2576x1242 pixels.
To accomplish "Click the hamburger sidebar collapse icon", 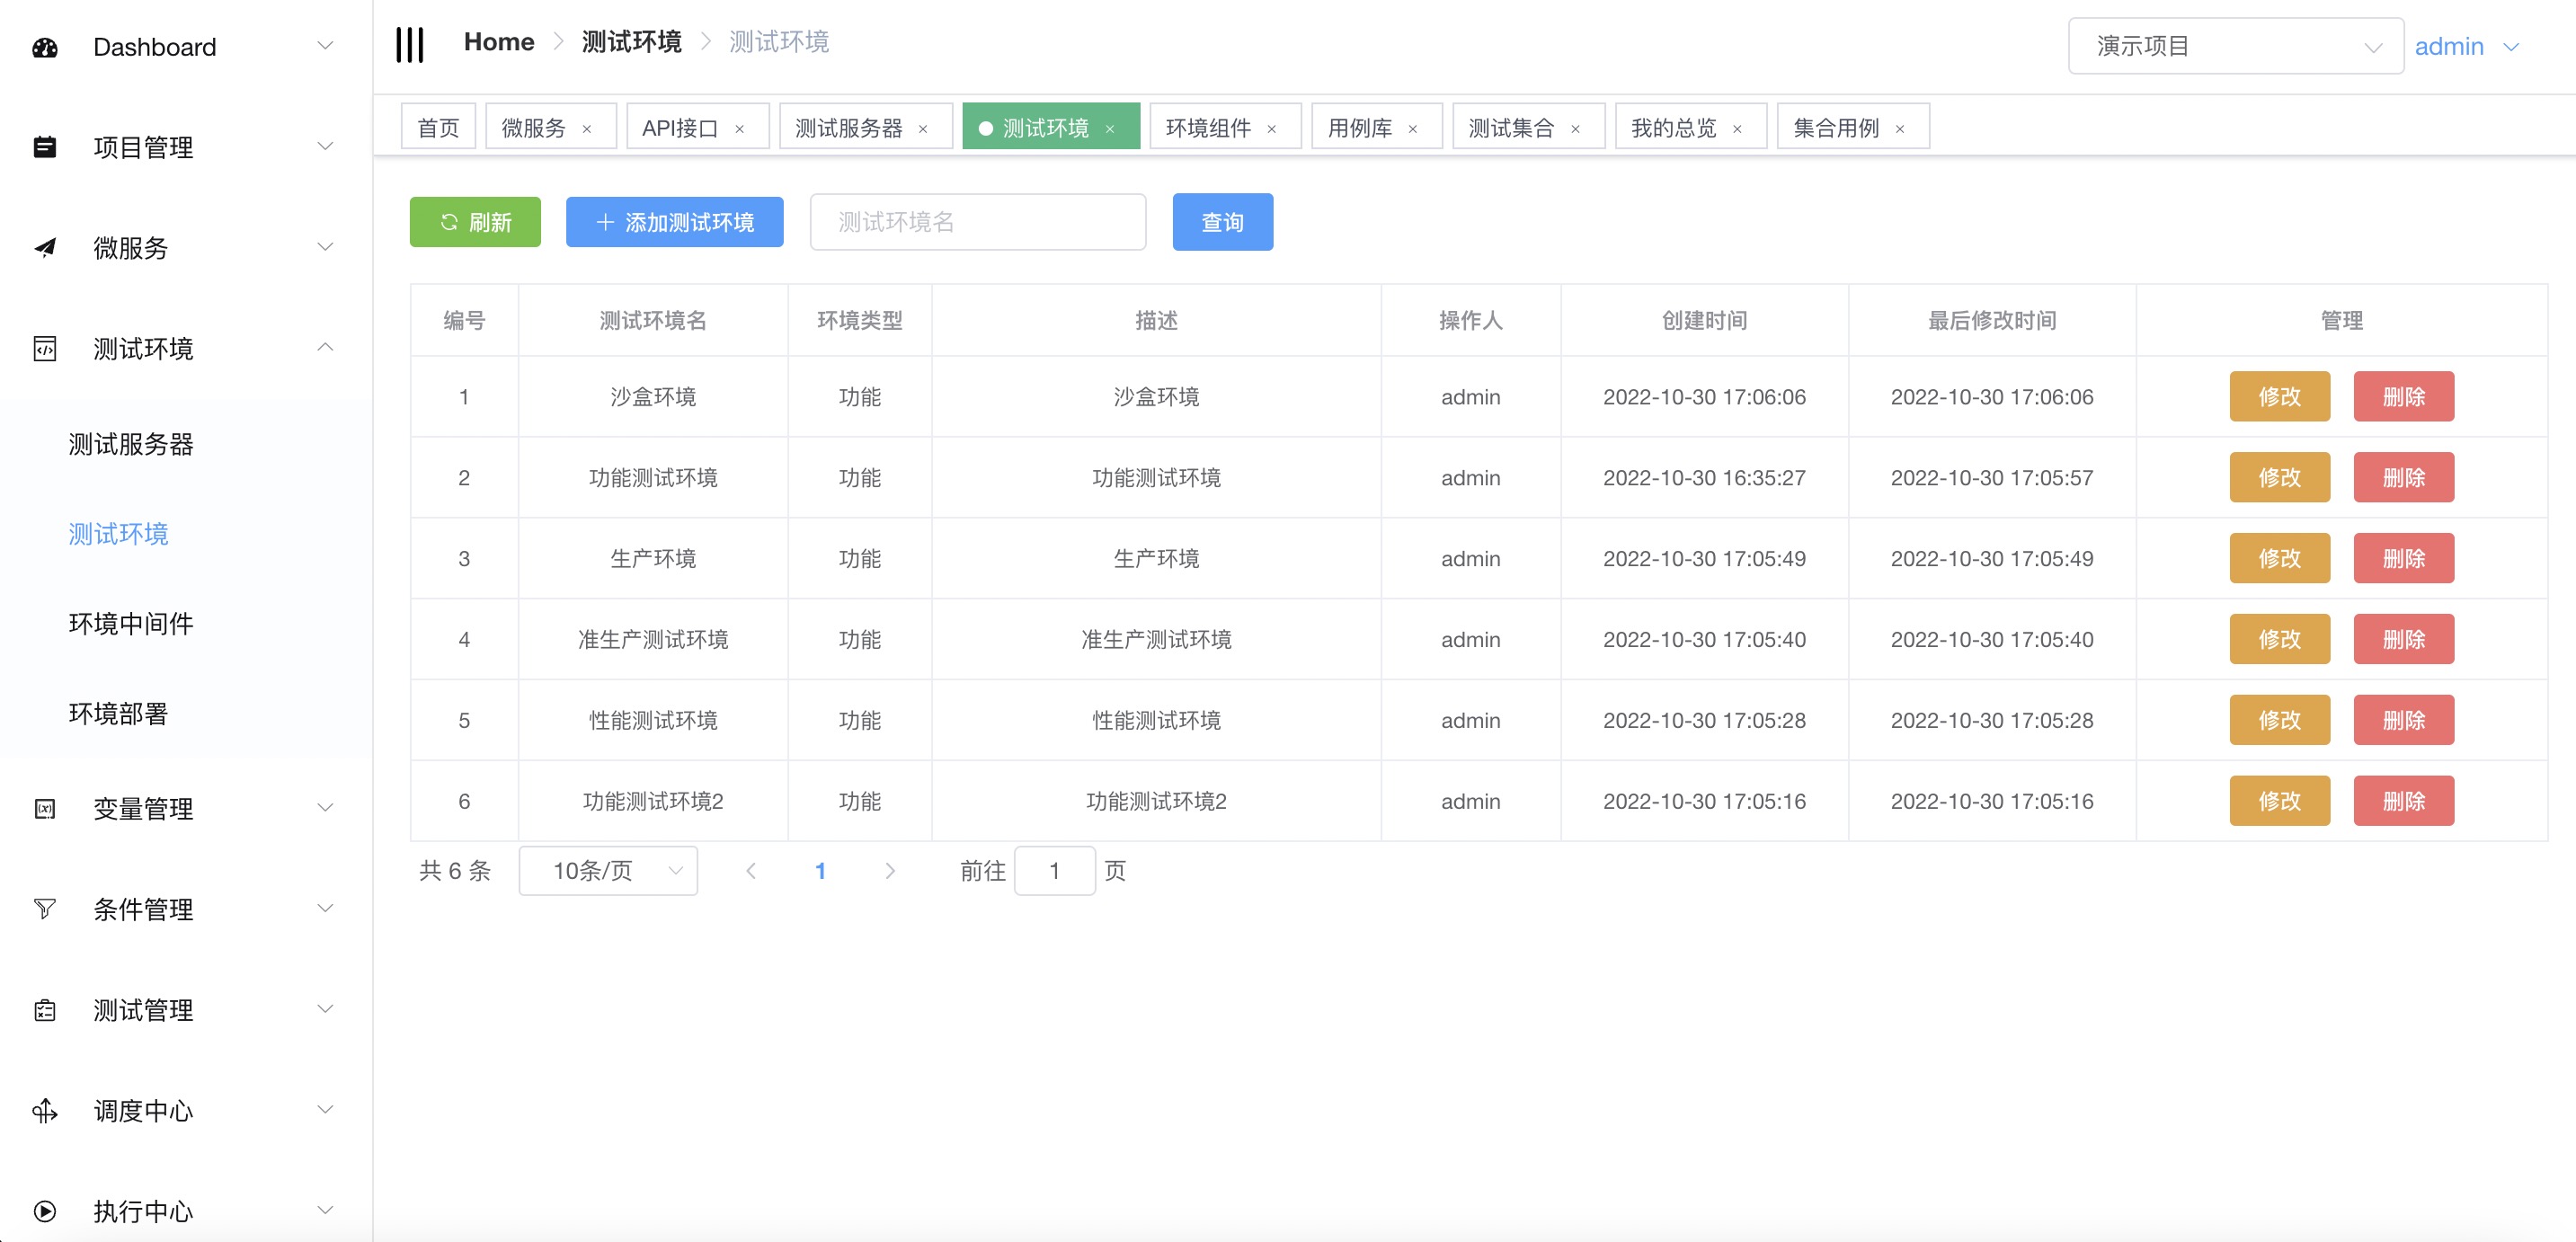I will [410, 44].
